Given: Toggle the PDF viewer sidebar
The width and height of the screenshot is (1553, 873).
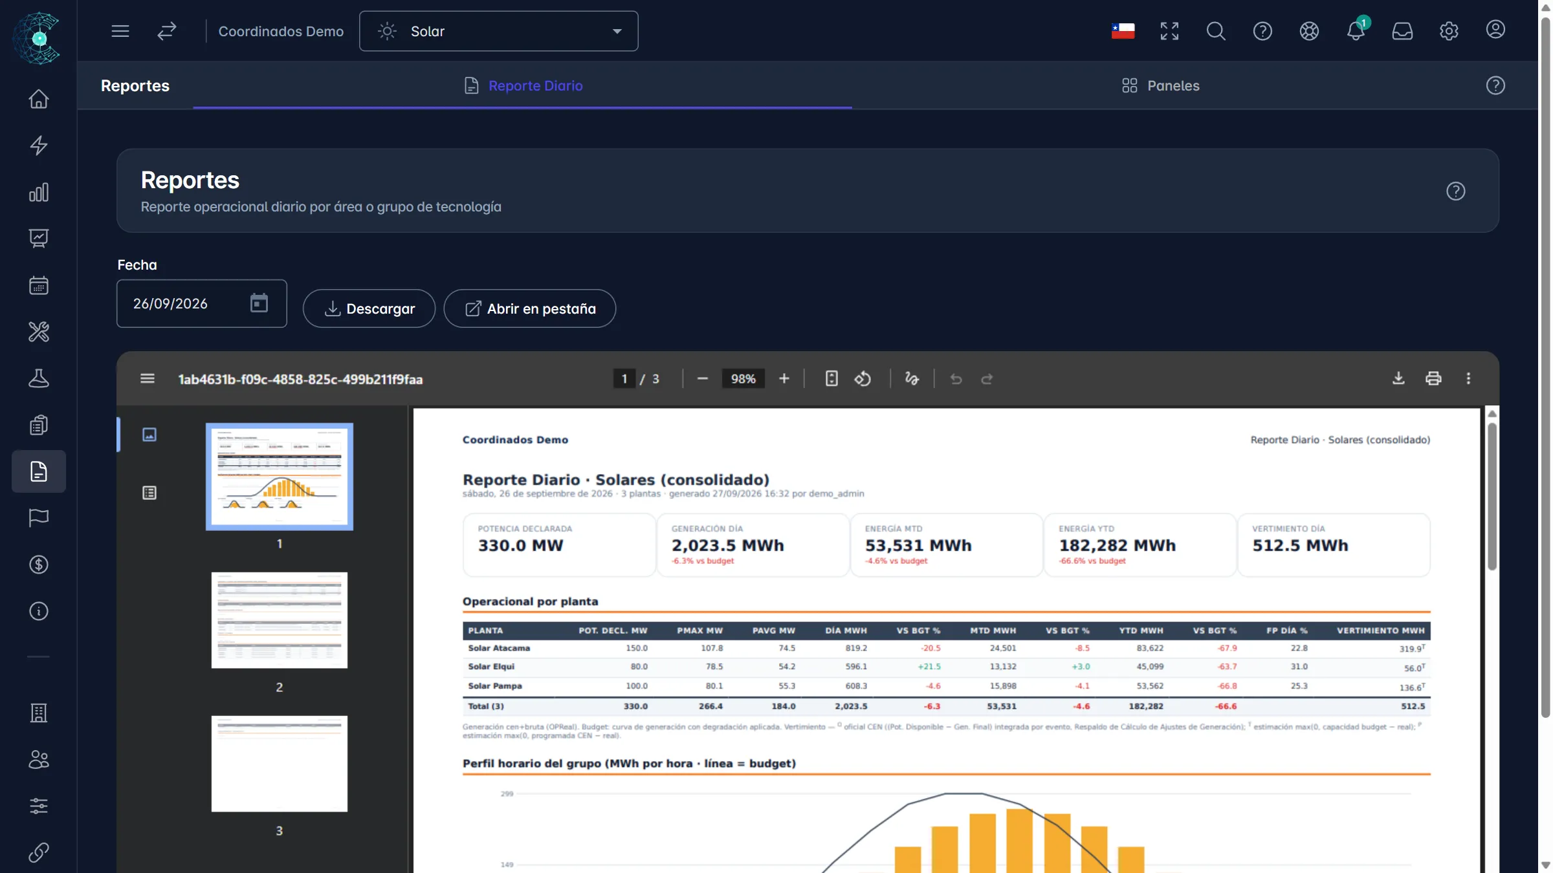Looking at the screenshot, I should point(148,379).
